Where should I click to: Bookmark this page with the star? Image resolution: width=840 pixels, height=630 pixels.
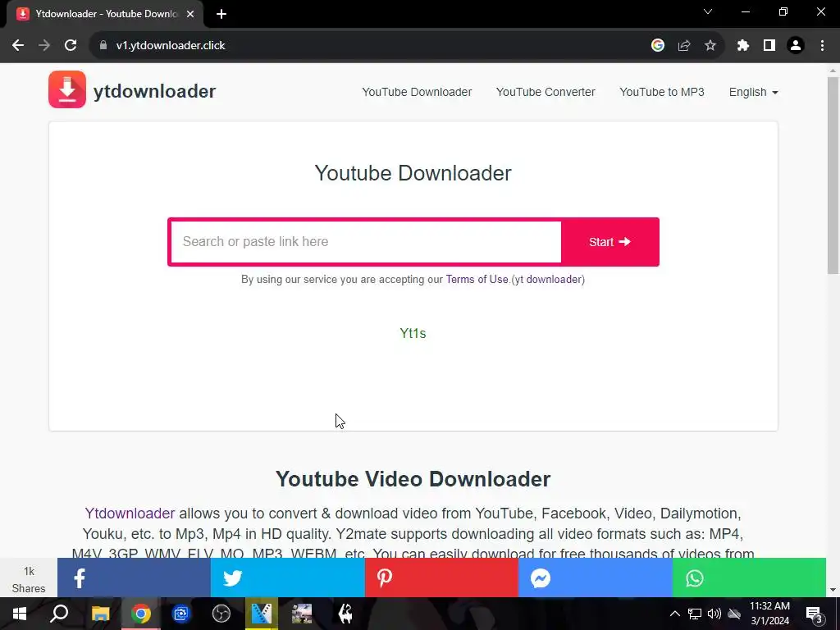pyautogui.click(x=710, y=46)
